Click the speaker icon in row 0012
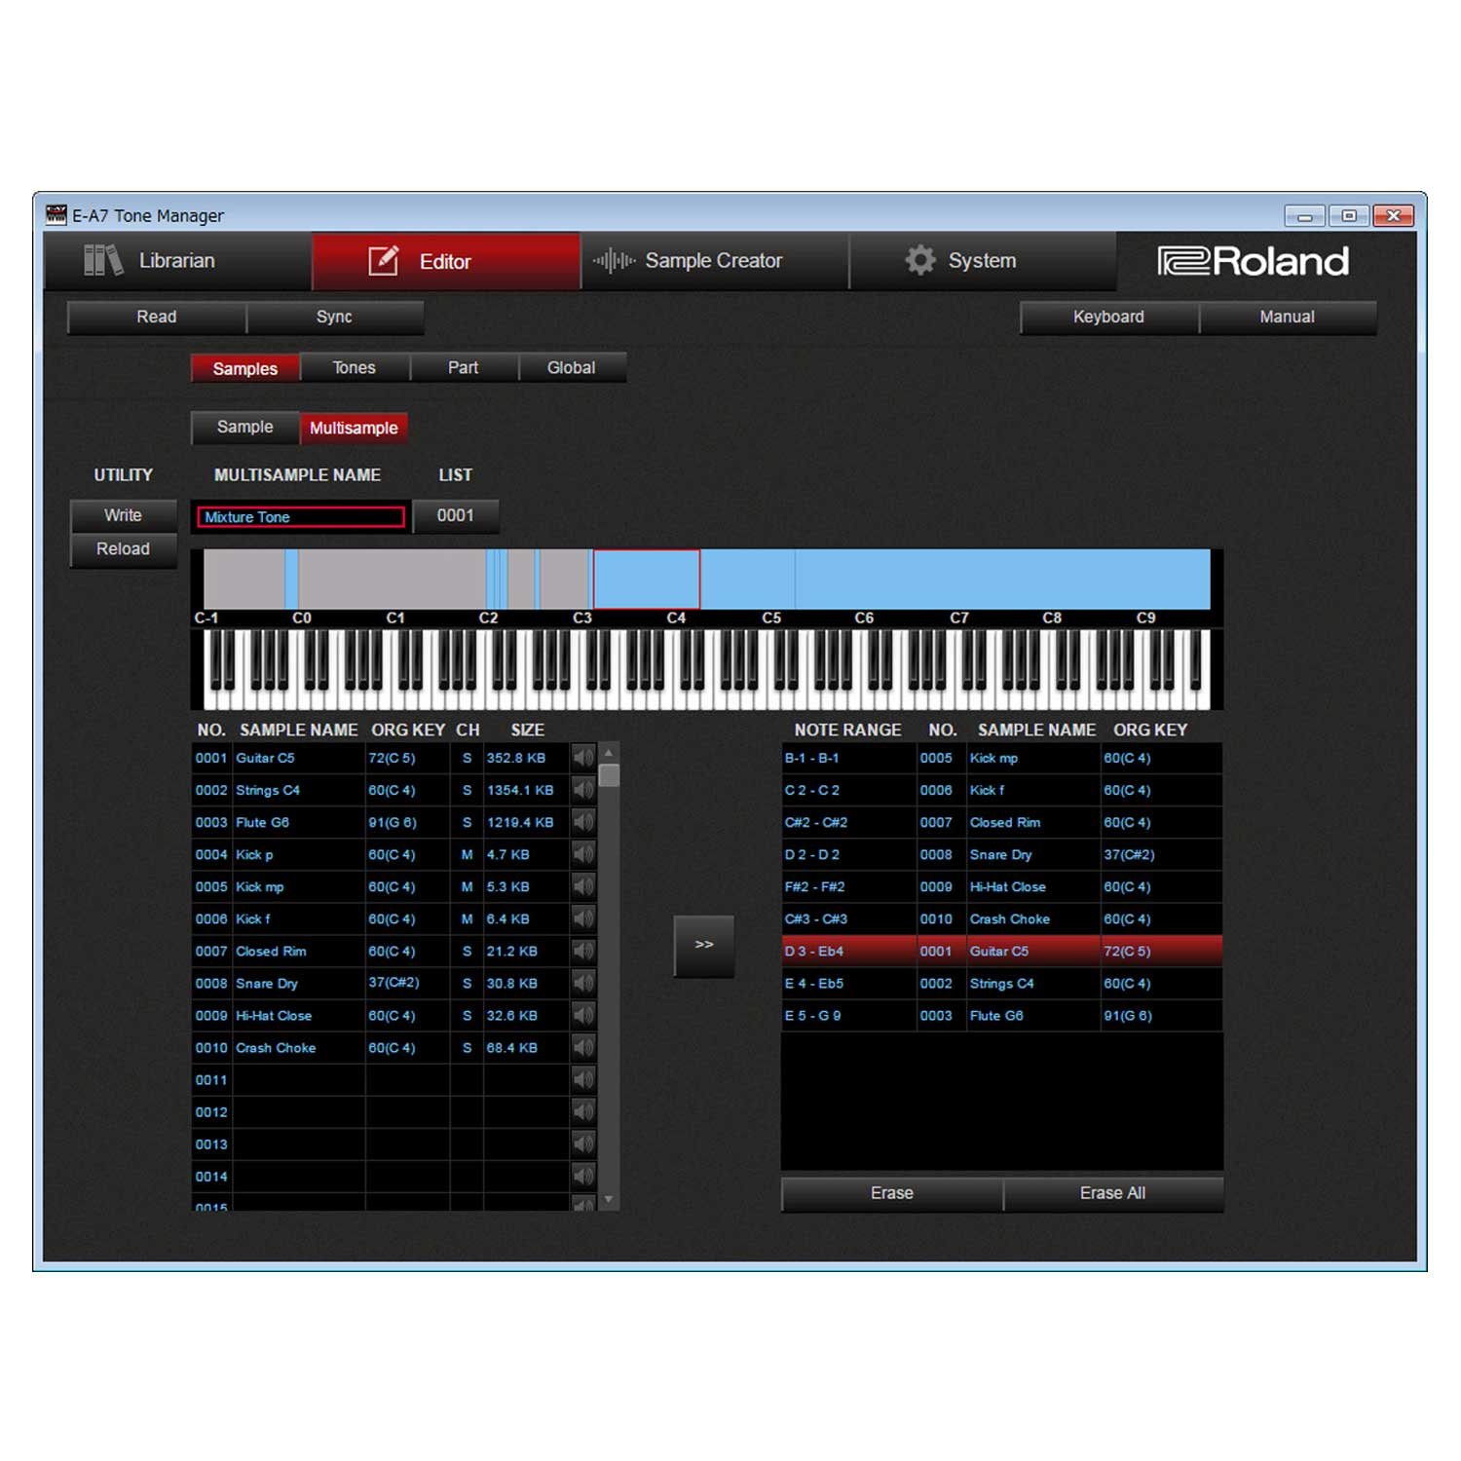Screen dimensions: 1461x1461 pyautogui.click(x=582, y=1111)
